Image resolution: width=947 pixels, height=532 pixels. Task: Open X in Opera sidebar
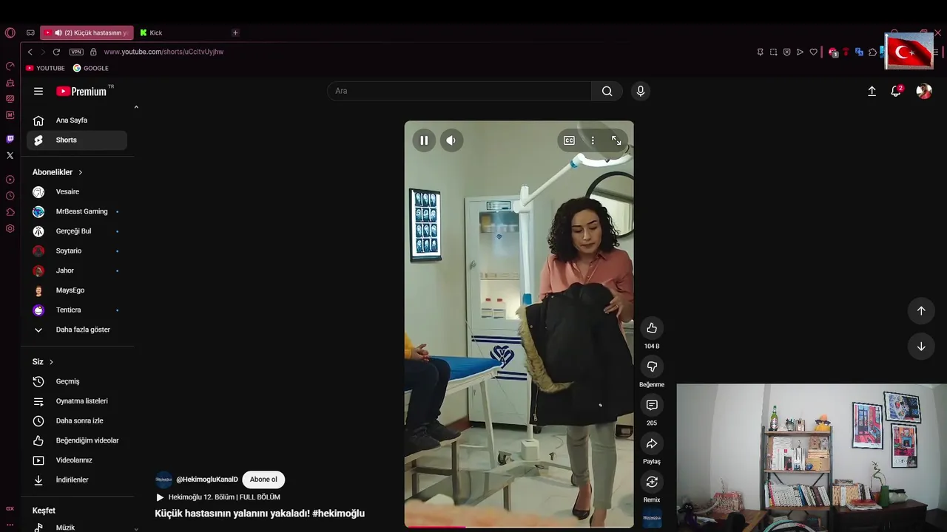click(10, 155)
